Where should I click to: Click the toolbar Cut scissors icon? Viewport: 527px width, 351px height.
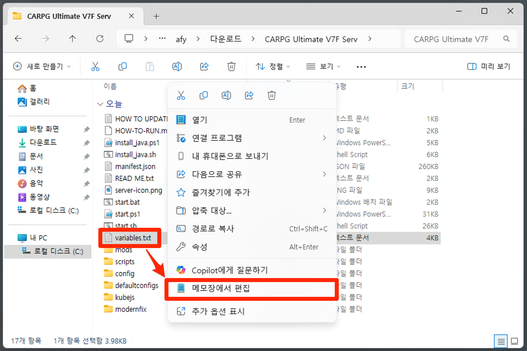[95, 67]
